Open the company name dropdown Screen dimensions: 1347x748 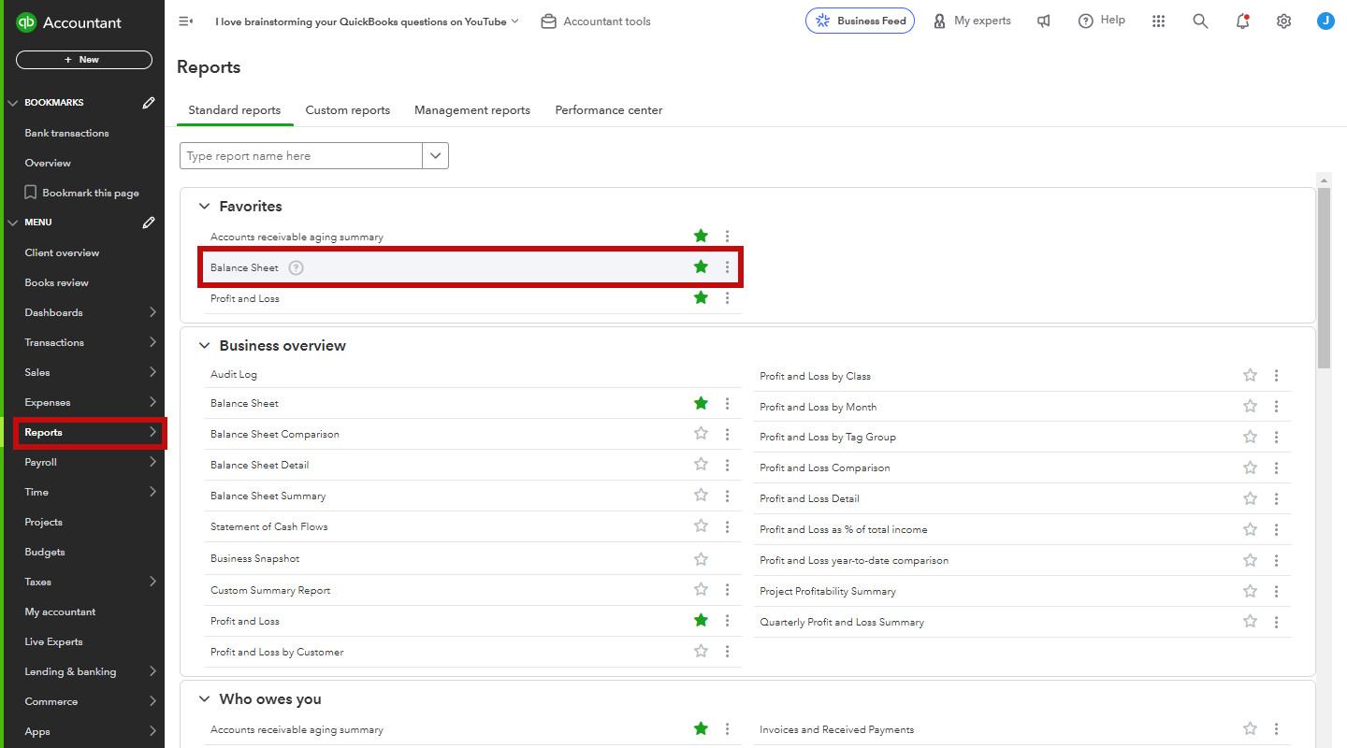pos(367,22)
